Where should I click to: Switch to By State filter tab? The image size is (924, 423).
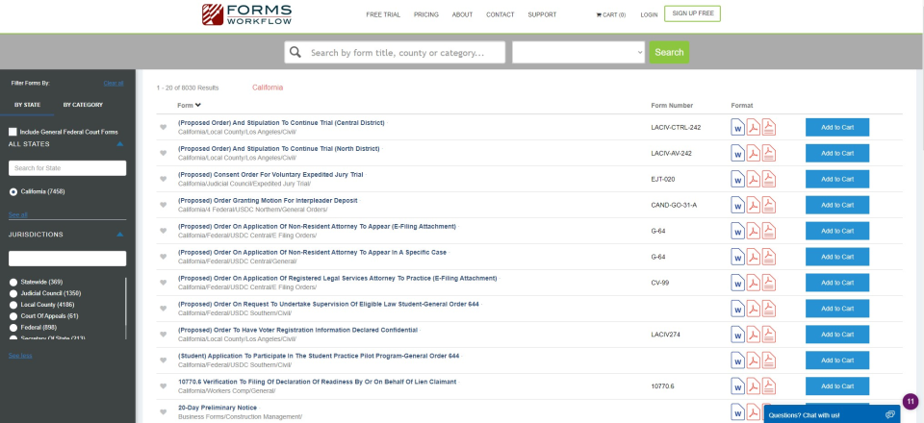[x=28, y=105]
